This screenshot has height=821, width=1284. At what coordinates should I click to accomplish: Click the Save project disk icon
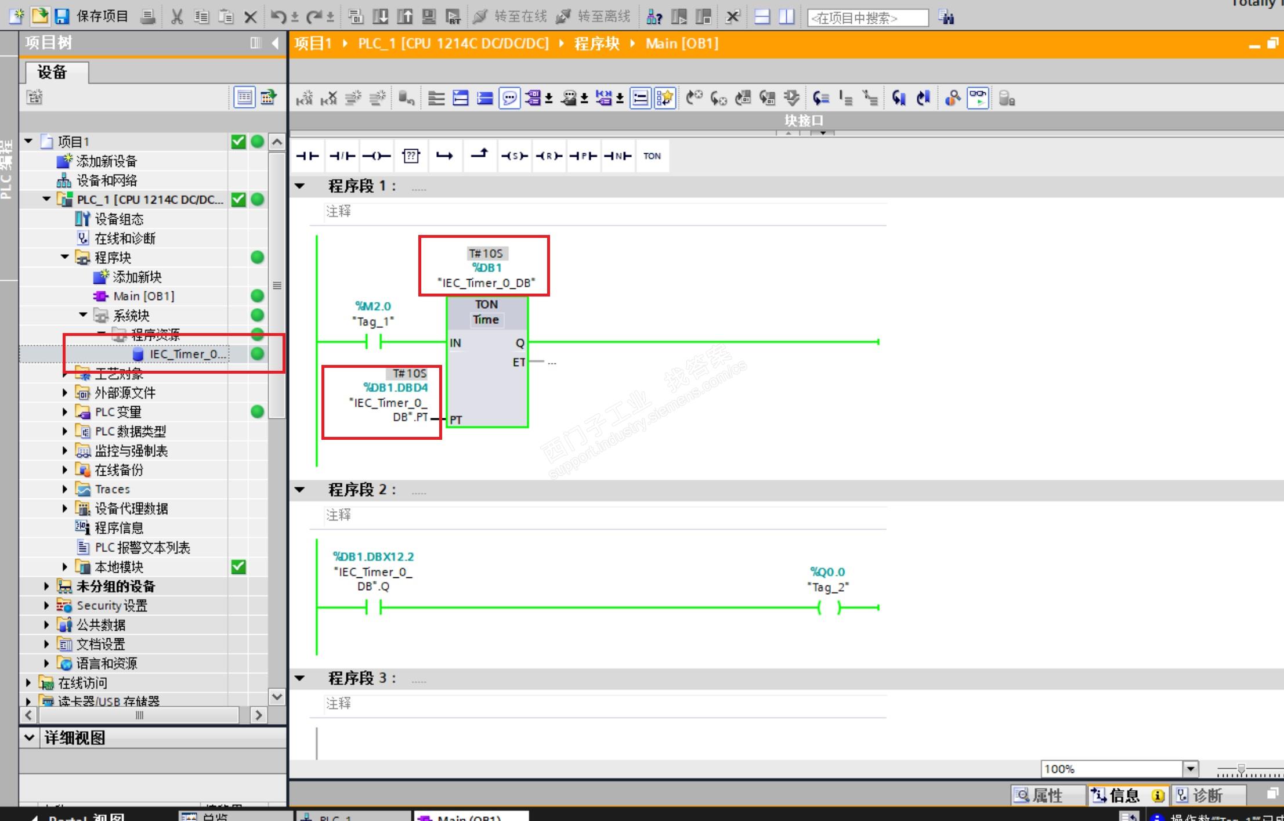(x=62, y=16)
